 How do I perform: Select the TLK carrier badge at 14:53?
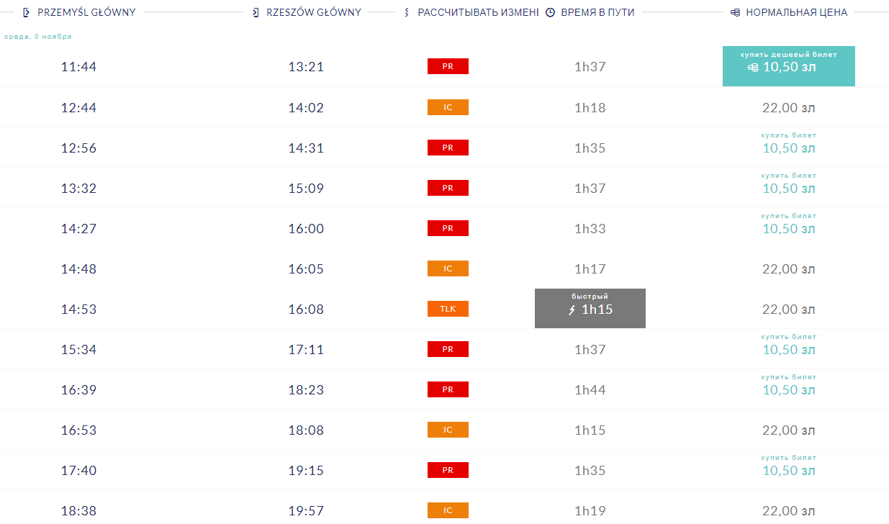tap(448, 309)
